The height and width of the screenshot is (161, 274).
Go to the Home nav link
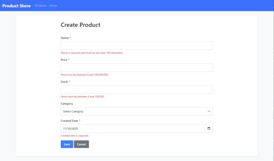53,6
